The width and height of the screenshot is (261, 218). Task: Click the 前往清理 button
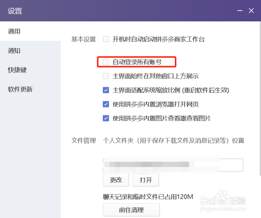point(132,210)
